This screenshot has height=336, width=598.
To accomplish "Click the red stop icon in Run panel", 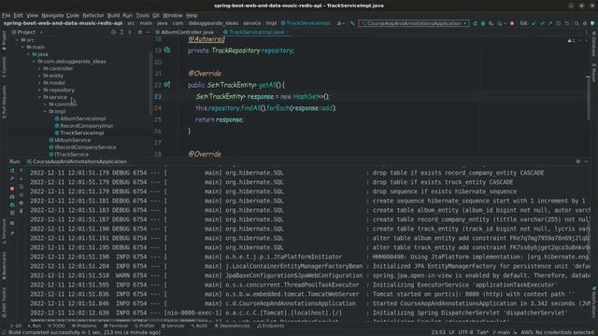I will click(x=12, y=189).
